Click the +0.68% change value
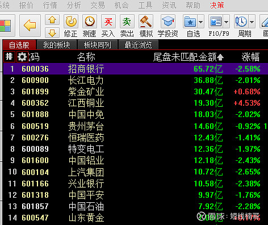Viewport: 268px width, 225px height. coord(247,91)
